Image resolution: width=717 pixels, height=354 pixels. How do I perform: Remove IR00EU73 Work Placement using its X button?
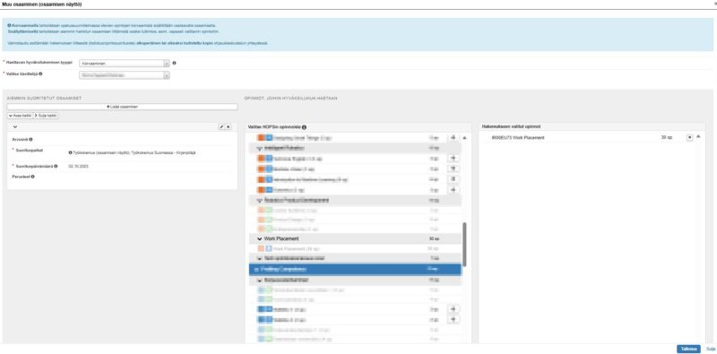pos(689,138)
